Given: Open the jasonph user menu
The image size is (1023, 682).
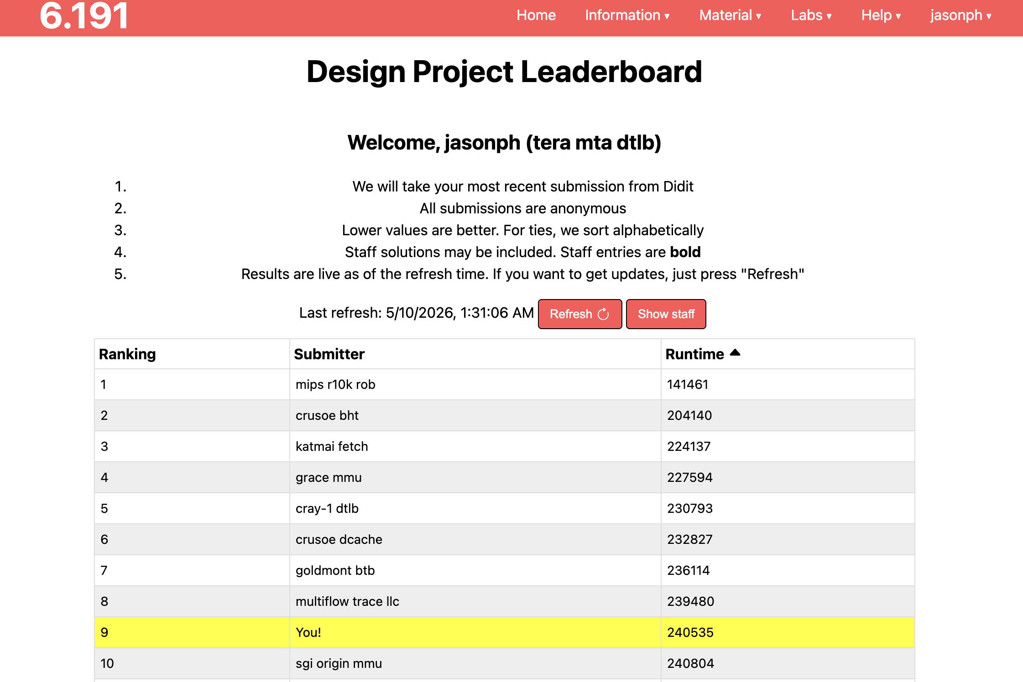Looking at the screenshot, I should coord(961,15).
